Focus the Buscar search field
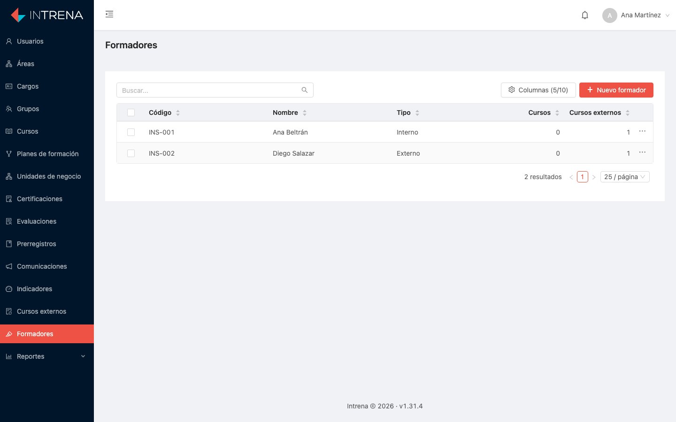 click(x=215, y=90)
